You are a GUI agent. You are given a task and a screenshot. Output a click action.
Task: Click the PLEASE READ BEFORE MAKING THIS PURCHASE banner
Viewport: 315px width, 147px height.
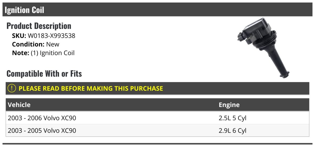pos(91,88)
